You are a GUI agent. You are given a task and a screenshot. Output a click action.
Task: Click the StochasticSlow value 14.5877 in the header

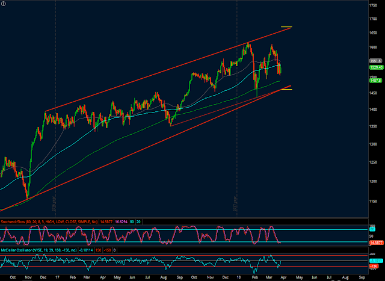(106, 222)
